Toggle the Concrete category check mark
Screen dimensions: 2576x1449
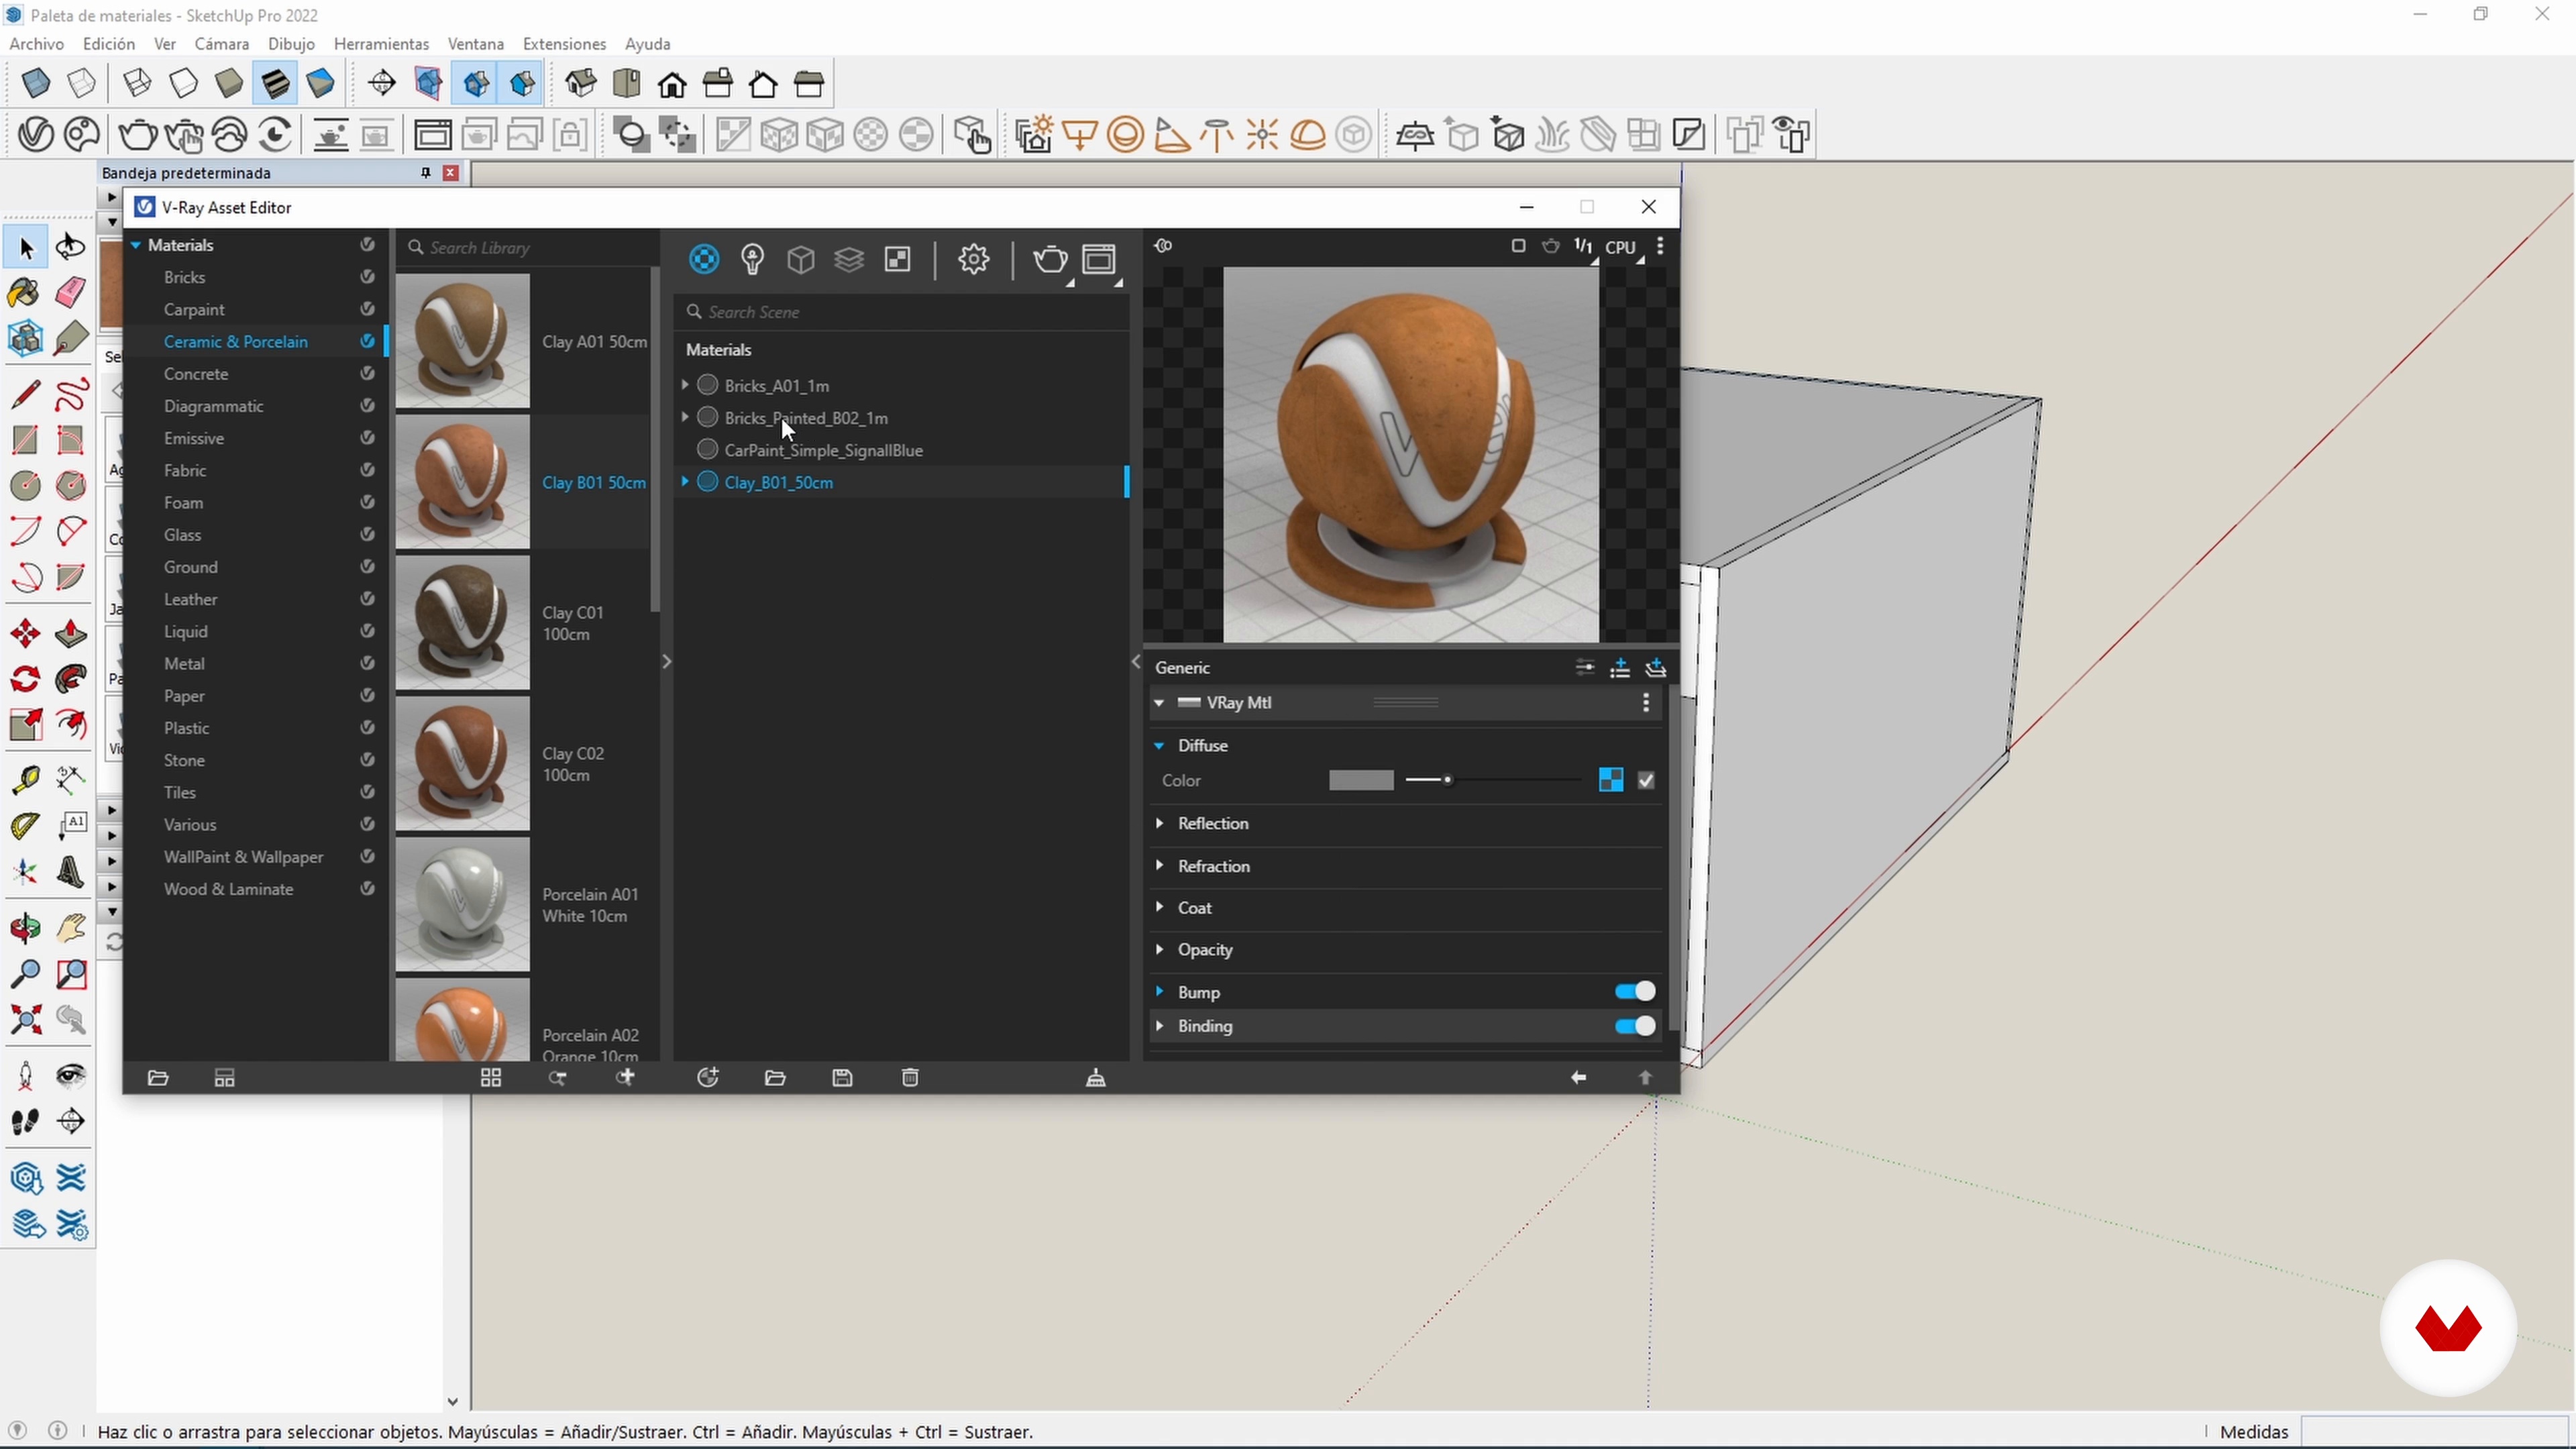pos(367,374)
